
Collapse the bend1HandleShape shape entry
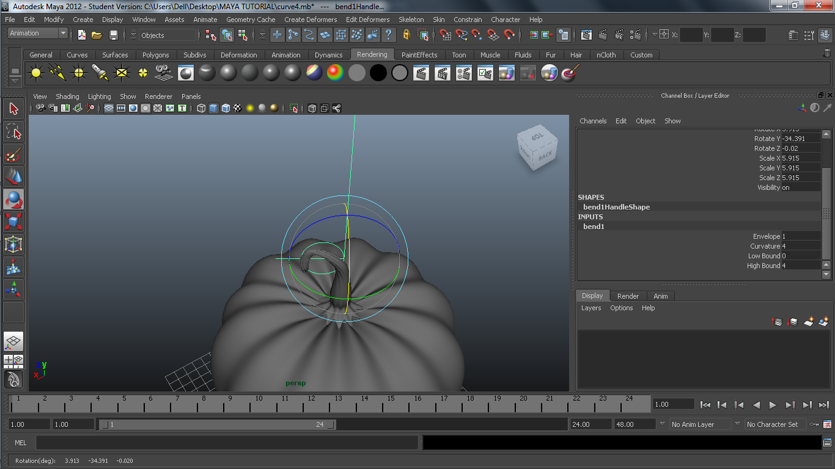(x=616, y=207)
